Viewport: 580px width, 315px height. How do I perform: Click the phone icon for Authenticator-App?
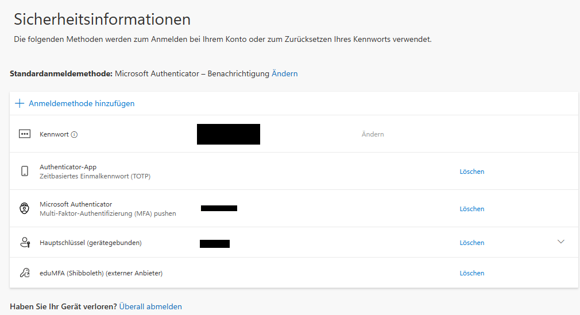pyautogui.click(x=25, y=171)
